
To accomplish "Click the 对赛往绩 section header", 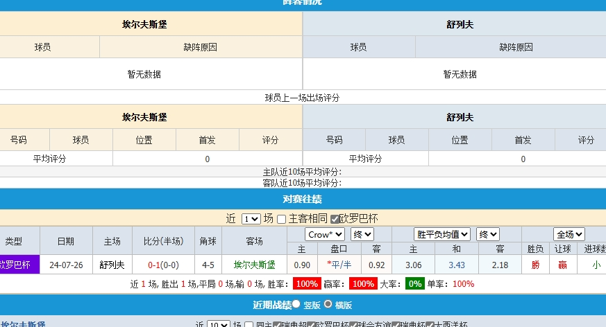I will [302, 199].
